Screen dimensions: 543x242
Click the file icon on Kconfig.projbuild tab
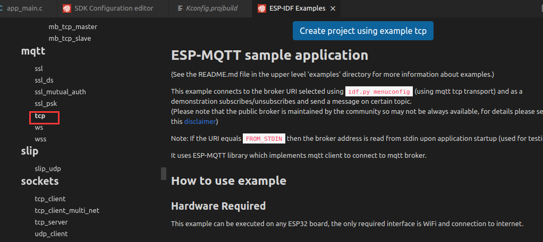point(180,8)
